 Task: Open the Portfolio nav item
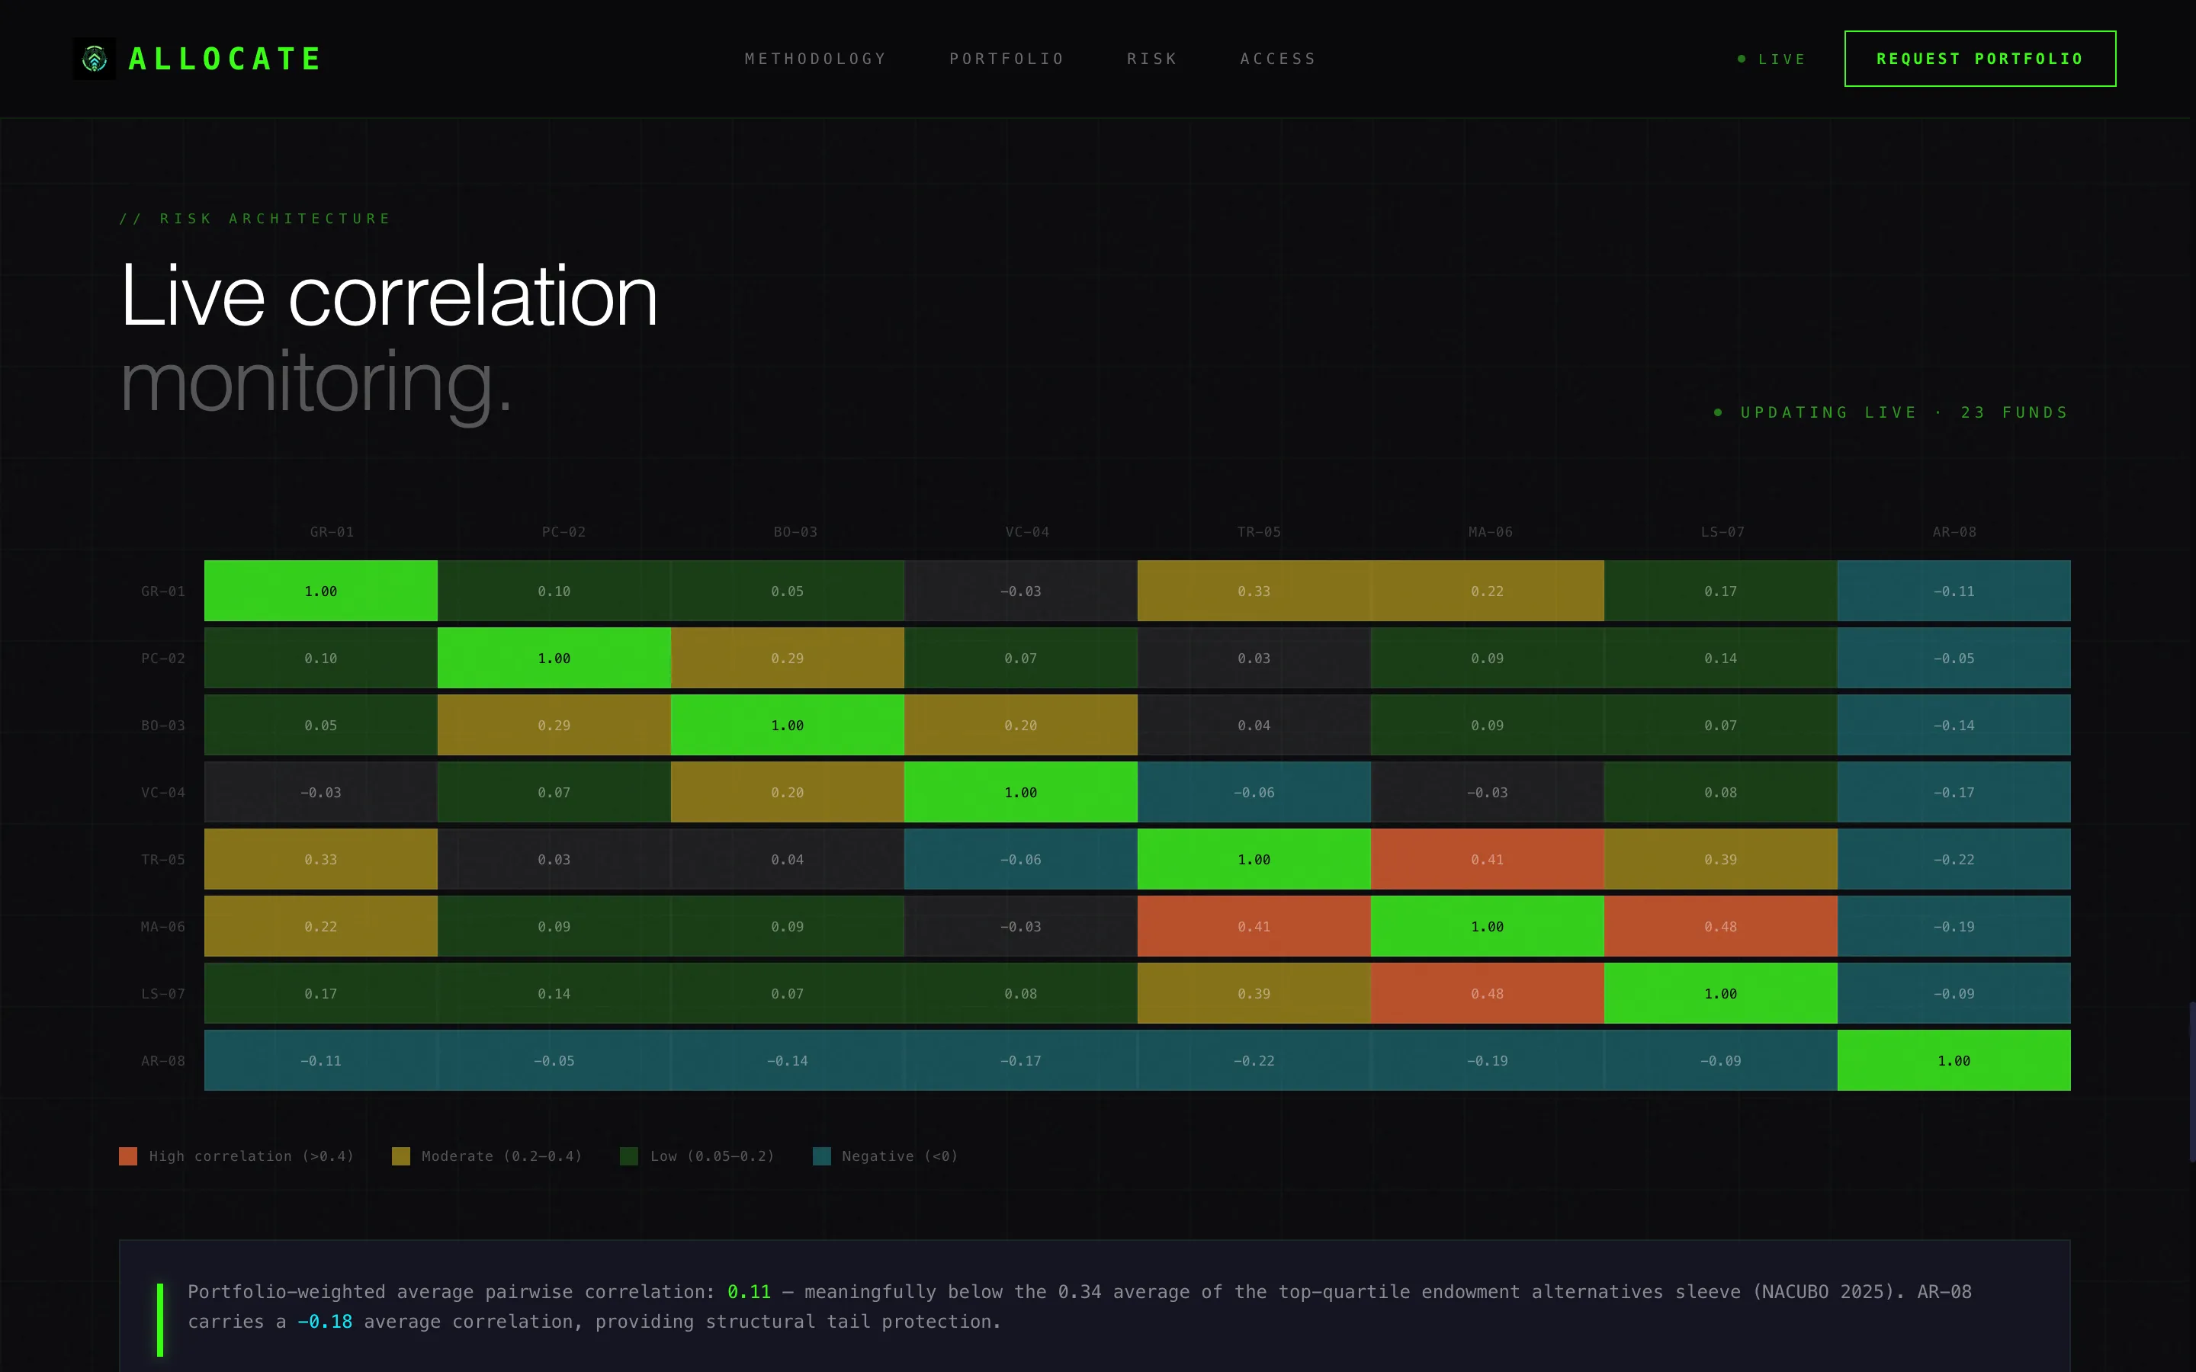(x=1007, y=59)
